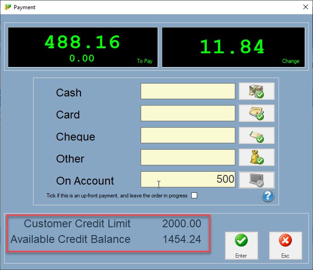Click the Other amount input field
This screenshot has height=270, width=313.
[188, 157]
